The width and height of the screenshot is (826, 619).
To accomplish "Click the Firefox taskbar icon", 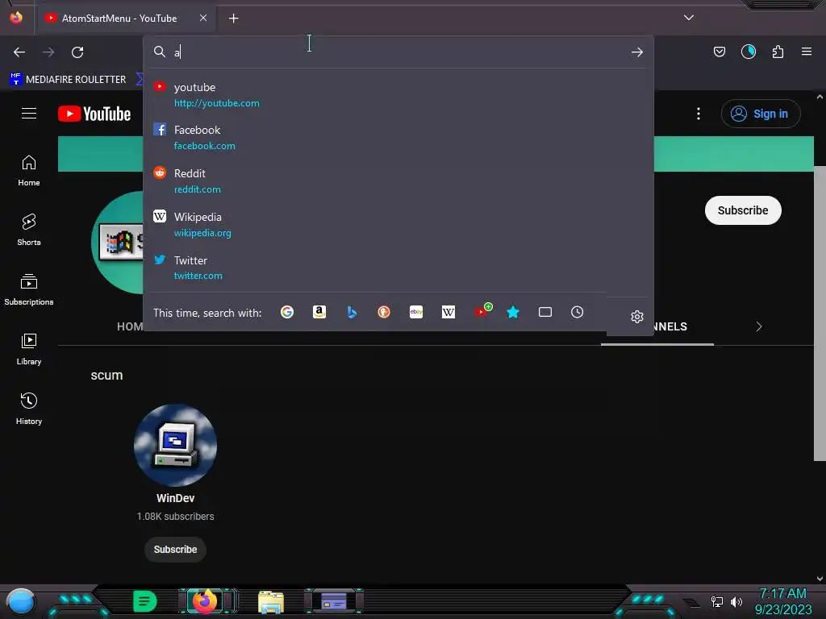I will (206, 601).
